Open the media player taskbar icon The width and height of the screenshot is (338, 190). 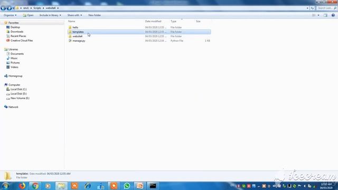coord(48,186)
